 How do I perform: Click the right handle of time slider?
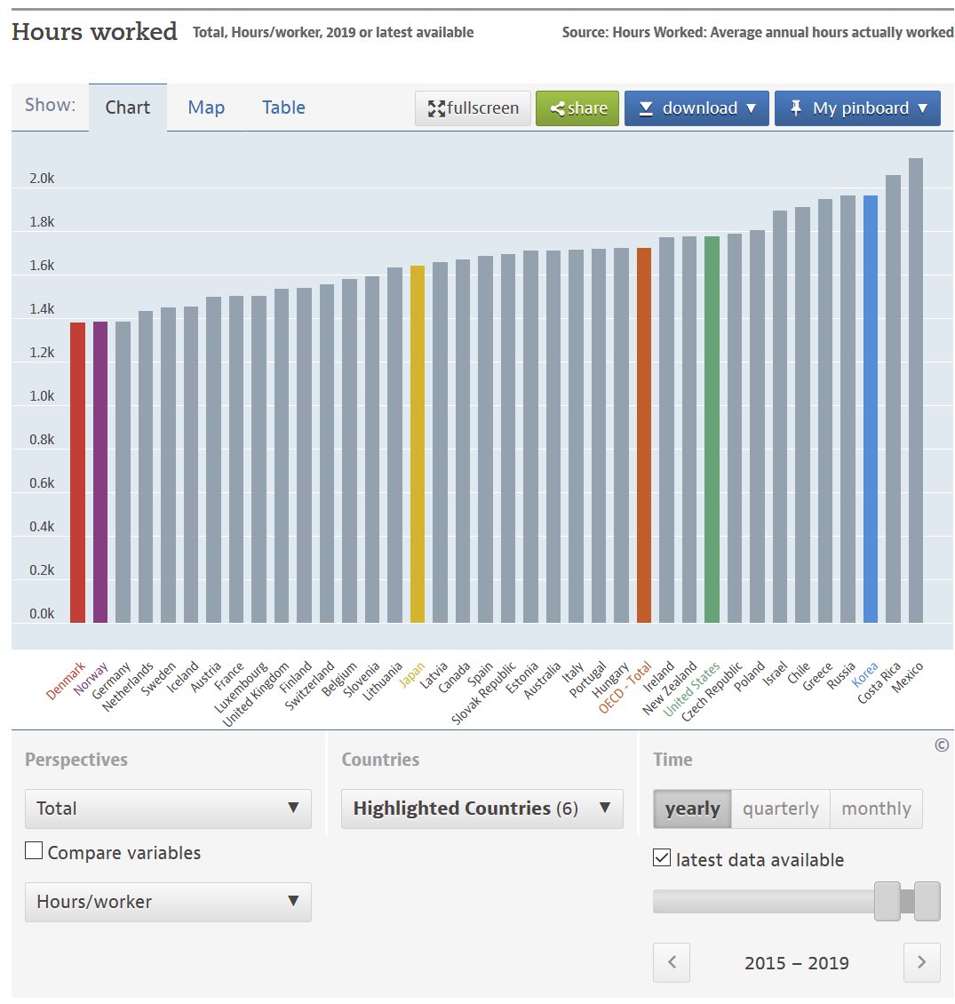927,901
